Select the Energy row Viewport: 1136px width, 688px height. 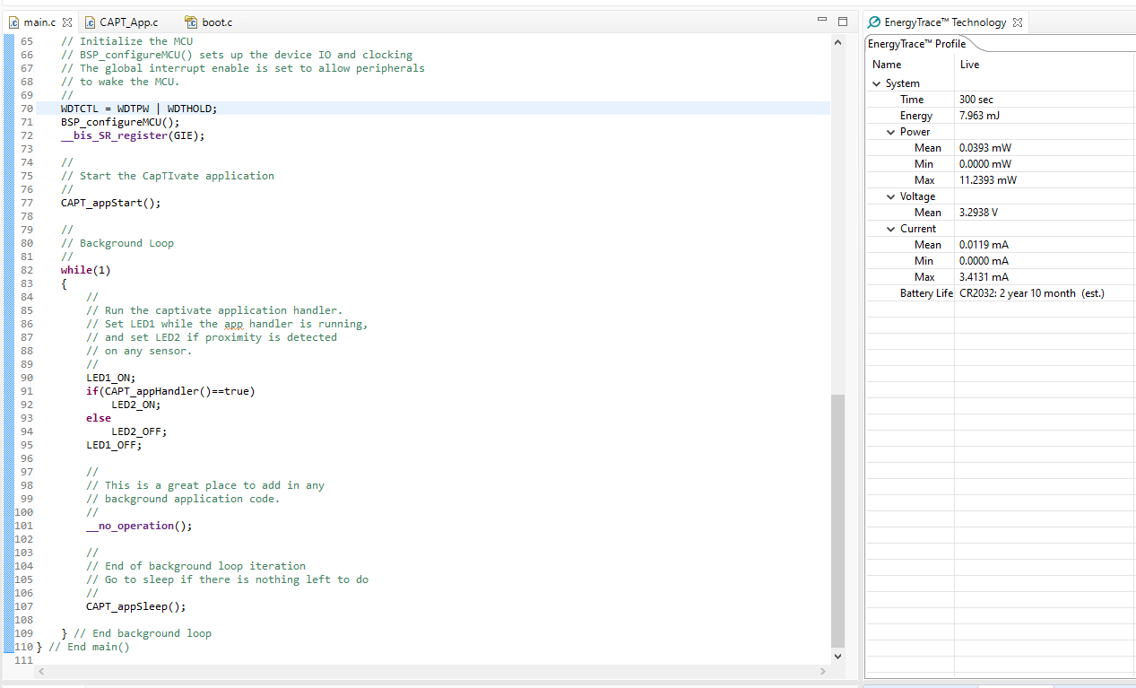coord(1000,116)
